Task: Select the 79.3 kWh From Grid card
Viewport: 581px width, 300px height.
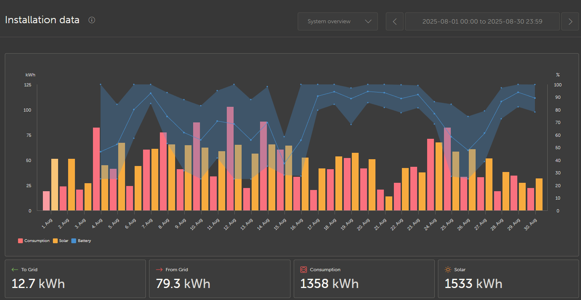Action: point(220,279)
